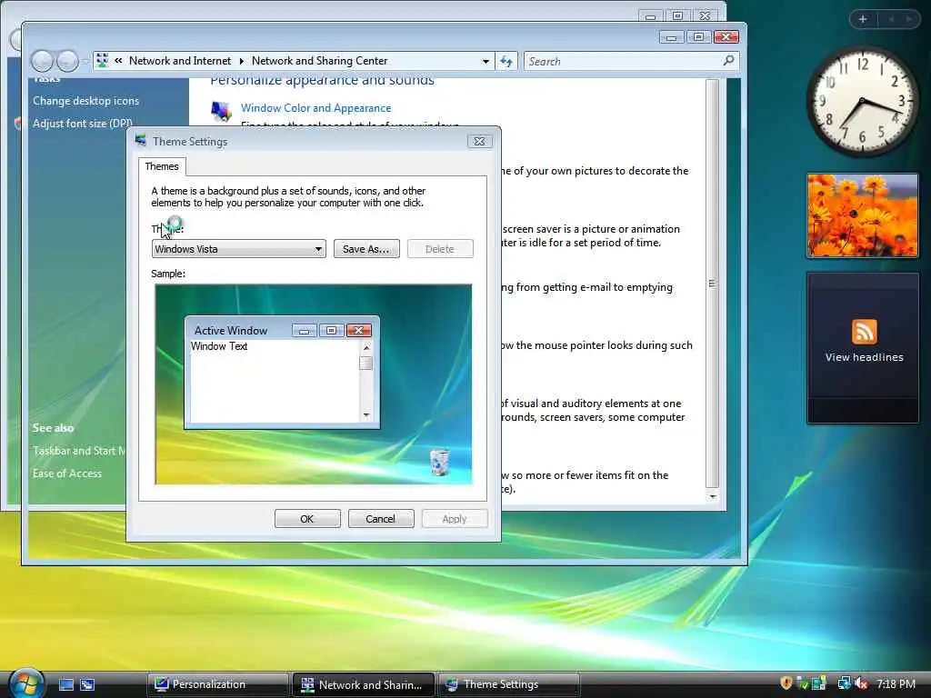Click the refresh button beside address bar
Viewport: 931px width, 698px height.
click(x=506, y=61)
